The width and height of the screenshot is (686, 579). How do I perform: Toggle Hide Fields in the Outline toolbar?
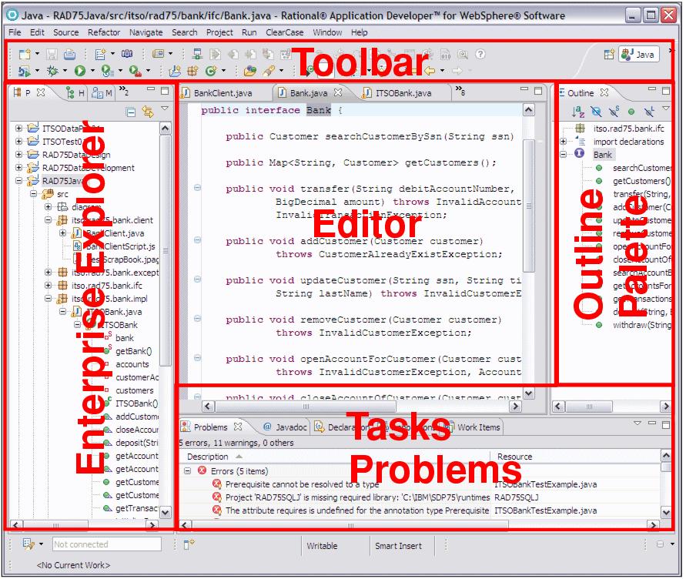coord(596,112)
